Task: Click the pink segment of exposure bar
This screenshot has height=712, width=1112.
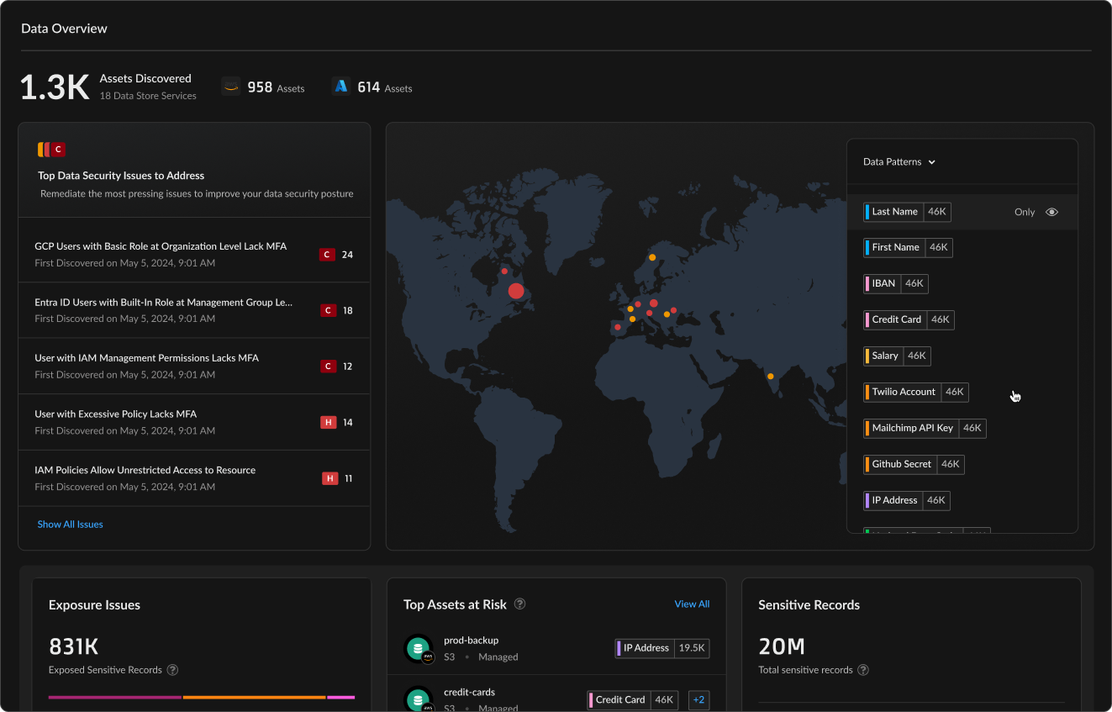Action: pyautogui.click(x=341, y=698)
